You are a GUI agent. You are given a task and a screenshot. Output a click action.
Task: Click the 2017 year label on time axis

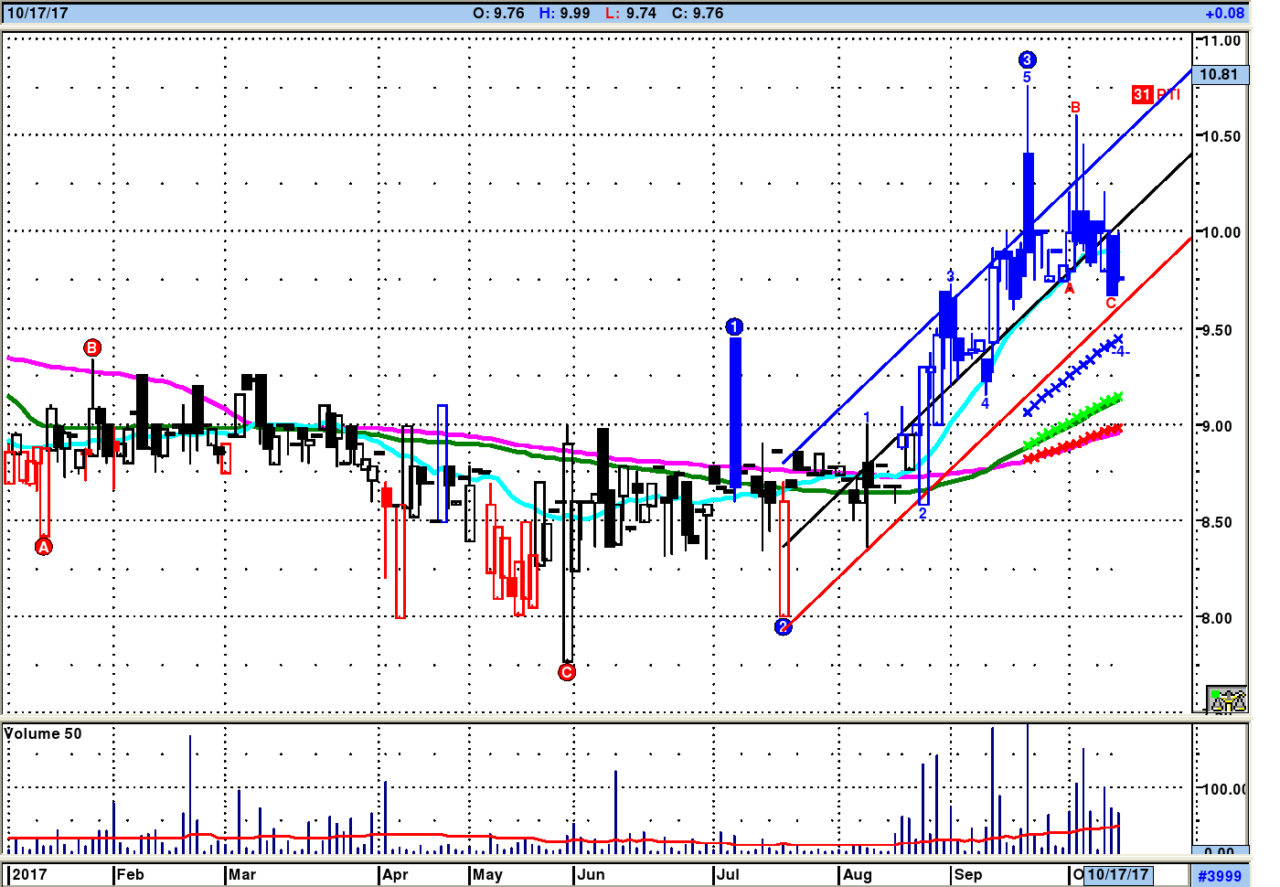tap(29, 874)
